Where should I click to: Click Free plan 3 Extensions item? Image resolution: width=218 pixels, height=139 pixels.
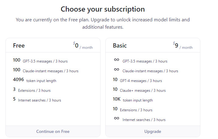(x=32, y=90)
